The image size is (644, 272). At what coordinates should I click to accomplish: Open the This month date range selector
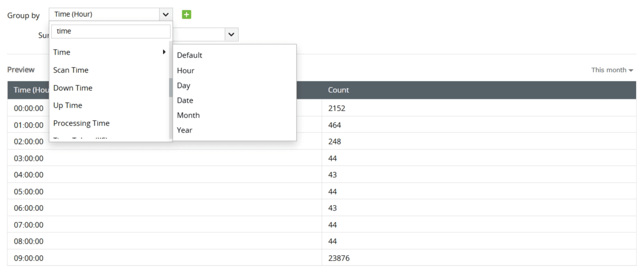coord(612,70)
